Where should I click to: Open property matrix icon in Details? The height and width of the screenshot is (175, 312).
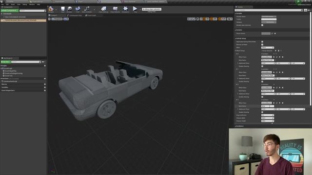[x=306, y=10]
